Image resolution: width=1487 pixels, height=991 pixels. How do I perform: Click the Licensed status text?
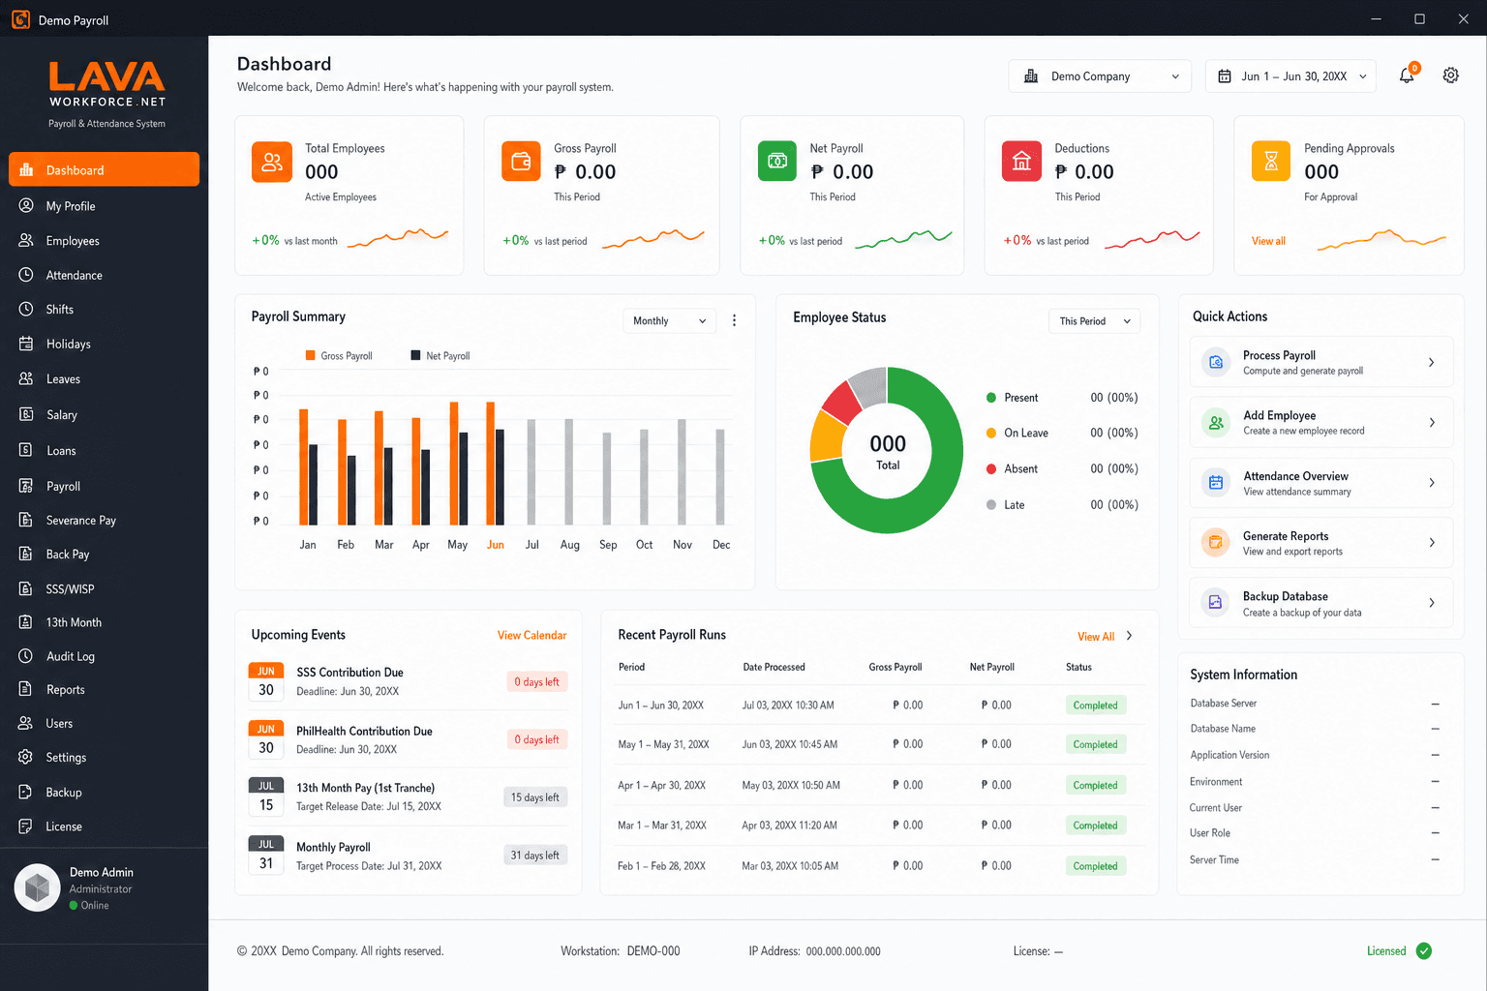1386,951
